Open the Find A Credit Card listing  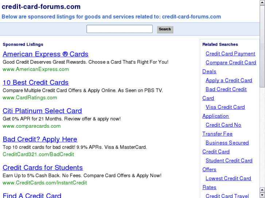point(32,195)
